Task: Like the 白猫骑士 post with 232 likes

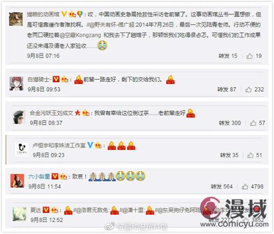Action: 248,89
